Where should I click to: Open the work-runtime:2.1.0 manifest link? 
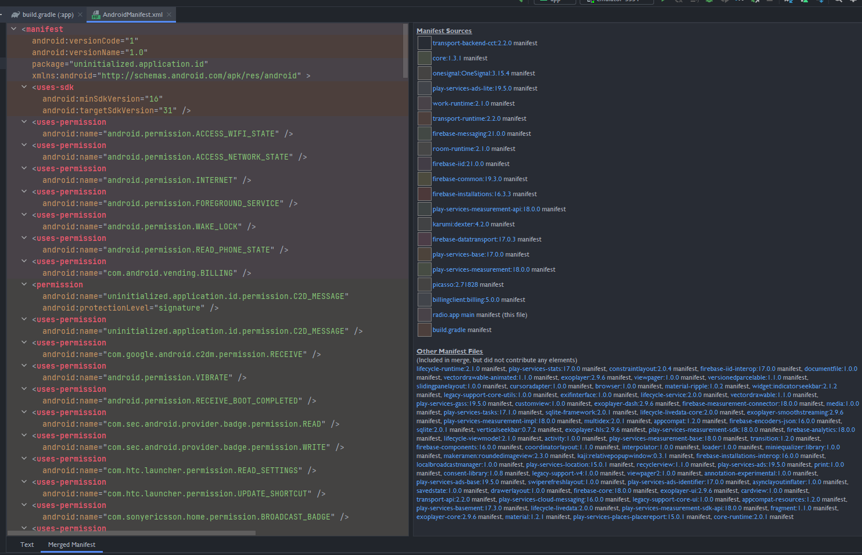coord(461,103)
